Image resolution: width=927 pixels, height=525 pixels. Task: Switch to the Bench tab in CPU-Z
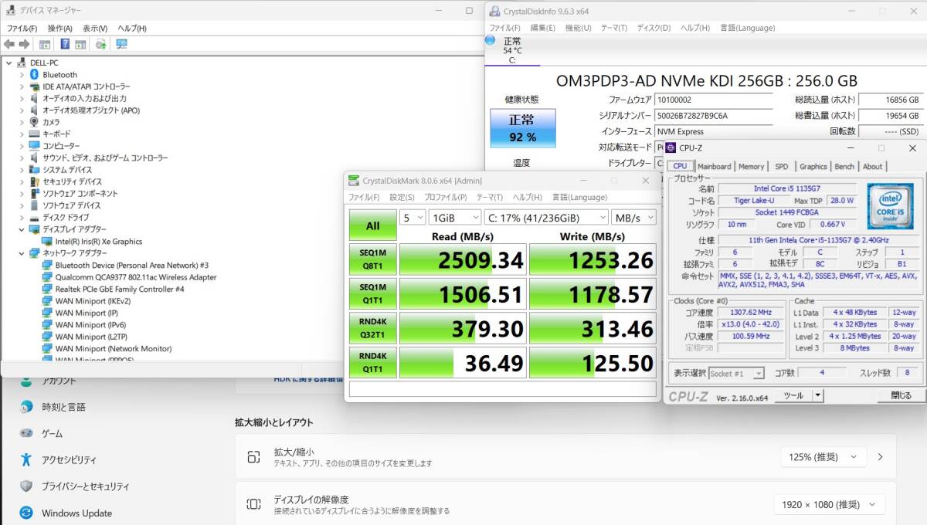click(x=844, y=166)
